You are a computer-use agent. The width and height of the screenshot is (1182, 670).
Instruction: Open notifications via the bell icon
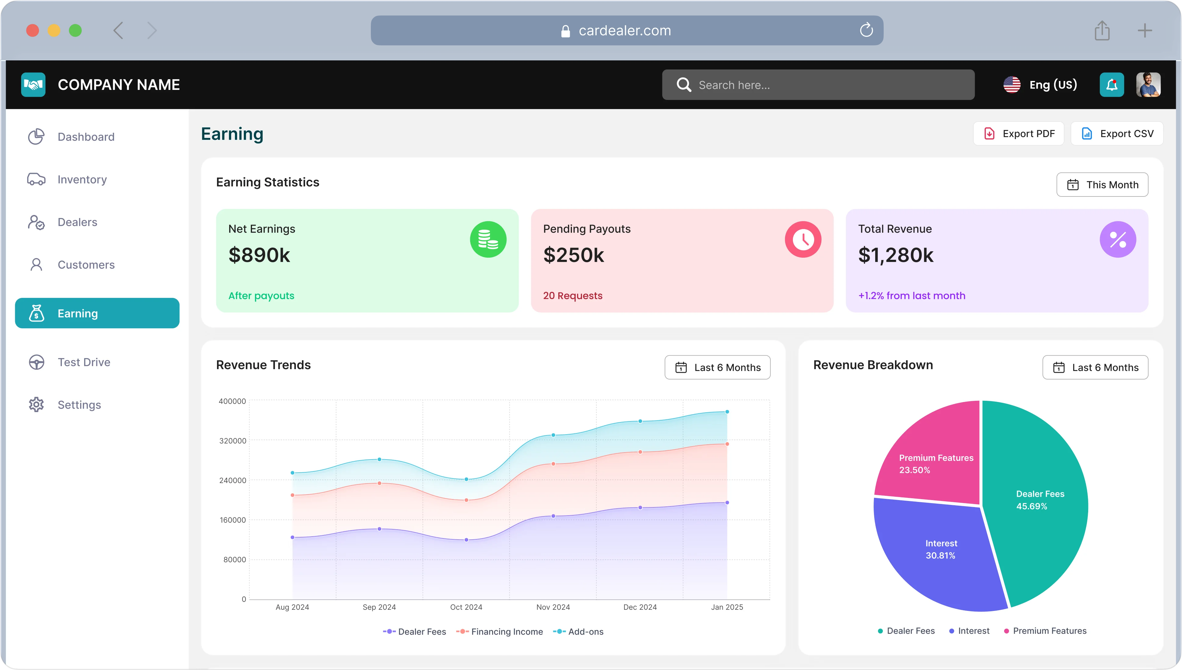click(1112, 85)
